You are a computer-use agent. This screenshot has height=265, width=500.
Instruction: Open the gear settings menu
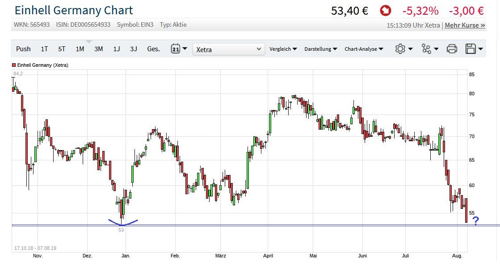tap(400, 49)
